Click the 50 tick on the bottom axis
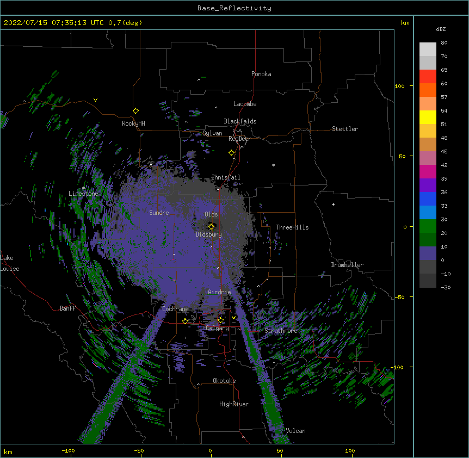 [280, 450]
